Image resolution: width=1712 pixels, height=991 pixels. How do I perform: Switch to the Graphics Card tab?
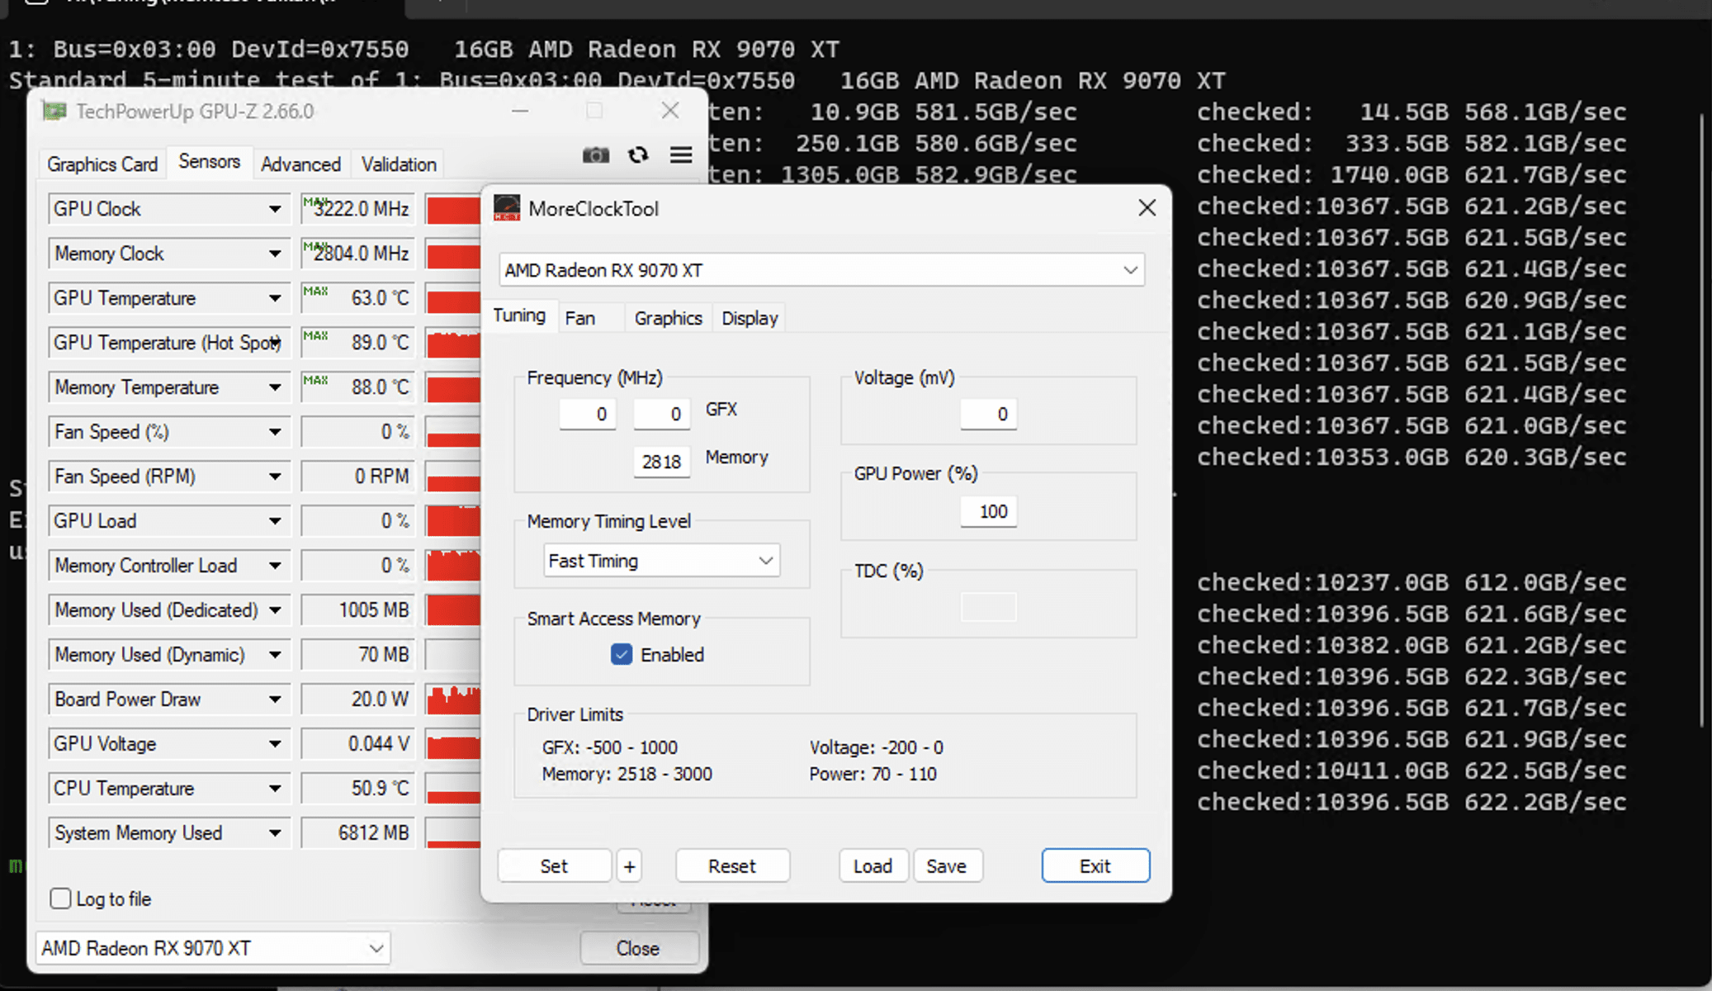pyautogui.click(x=102, y=164)
